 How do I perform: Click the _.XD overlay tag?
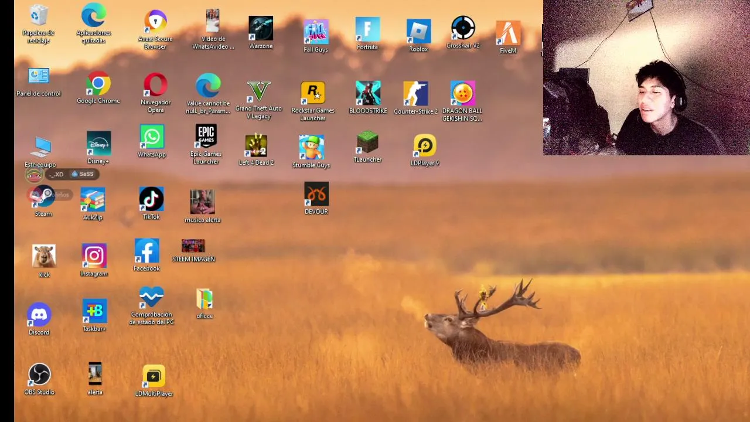[x=56, y=175]
